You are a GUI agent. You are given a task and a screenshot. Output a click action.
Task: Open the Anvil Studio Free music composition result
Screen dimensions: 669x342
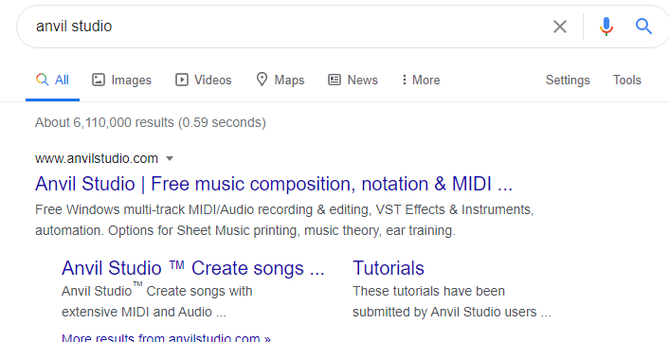[274, 184]
